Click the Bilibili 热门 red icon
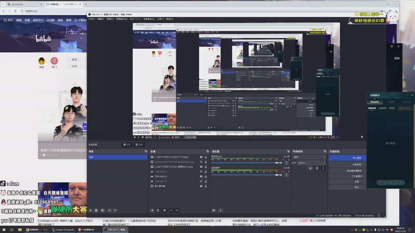The height and width of the screenshot is (233, 415). tap(54, 61)
